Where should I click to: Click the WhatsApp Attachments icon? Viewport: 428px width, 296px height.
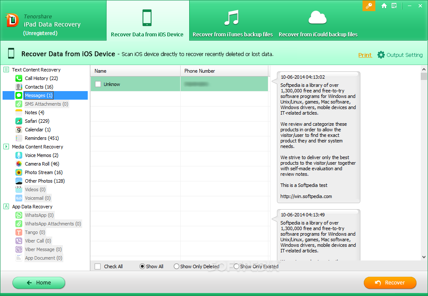[x=19, y=224]
